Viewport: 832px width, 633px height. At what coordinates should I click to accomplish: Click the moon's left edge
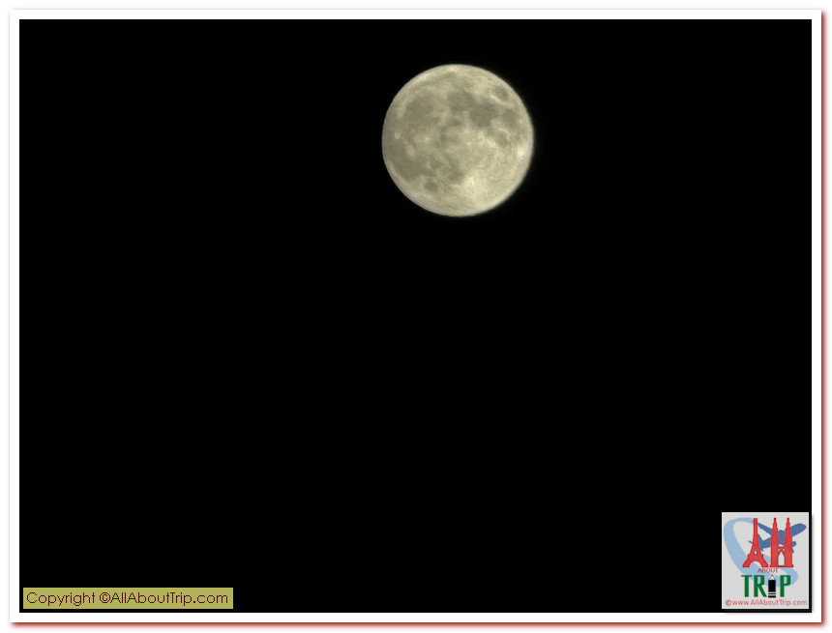(385, 141)
